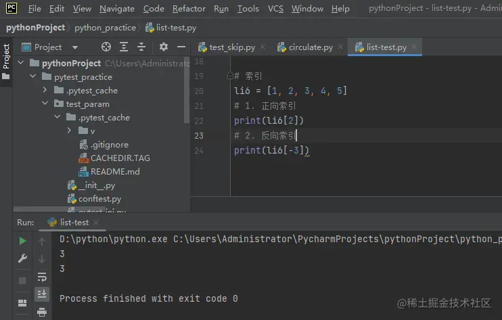Click line number 22 in gutter
Screen dimensions: 502x320
pyautogui.click(x=199, y=120)
